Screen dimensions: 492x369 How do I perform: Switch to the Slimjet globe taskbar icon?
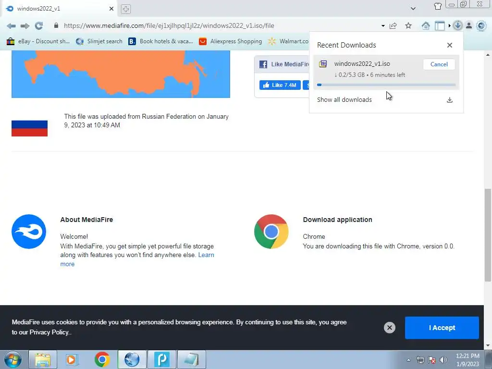pos(132,359)
